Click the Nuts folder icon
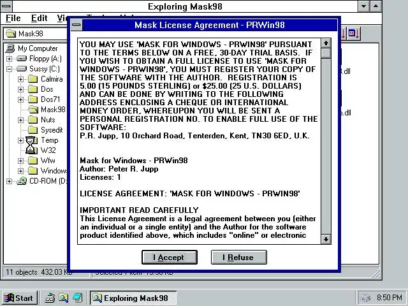 coord(33,120)
